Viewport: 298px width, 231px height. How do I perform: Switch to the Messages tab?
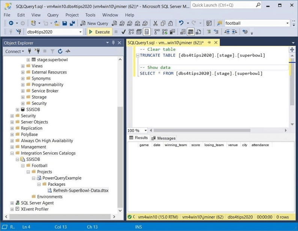click(163, 138)
